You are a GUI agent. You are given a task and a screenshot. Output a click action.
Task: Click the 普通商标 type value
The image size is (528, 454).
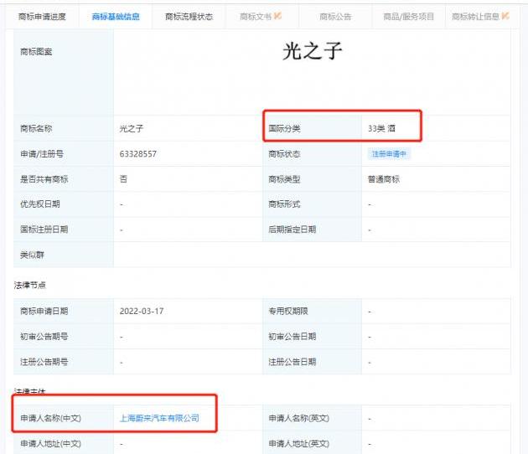384,179
